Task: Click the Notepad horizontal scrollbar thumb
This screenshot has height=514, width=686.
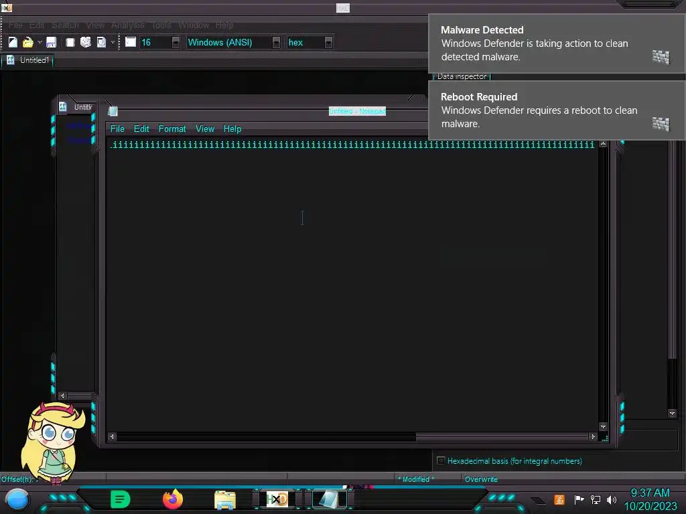Action: tap(502, 436)
